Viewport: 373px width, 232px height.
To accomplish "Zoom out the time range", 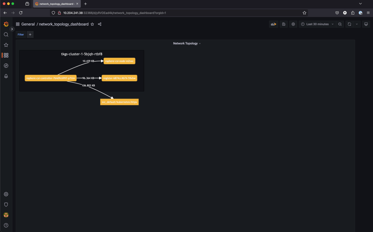I will coord(340,24).
